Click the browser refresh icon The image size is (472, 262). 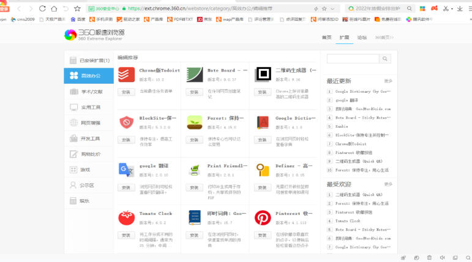click(x=42, y=9)
